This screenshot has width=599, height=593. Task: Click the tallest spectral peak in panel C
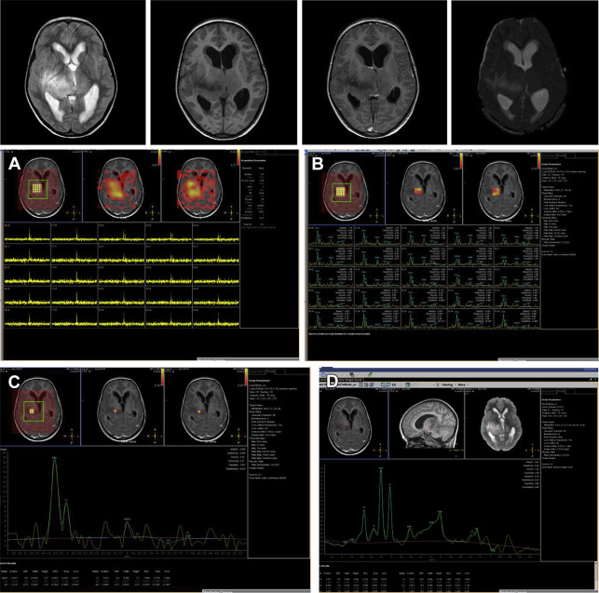pyautogui.click(x=55, y=463)
